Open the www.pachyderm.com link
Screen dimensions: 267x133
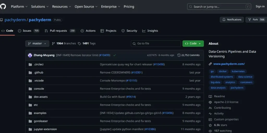[x=229, y=64]
